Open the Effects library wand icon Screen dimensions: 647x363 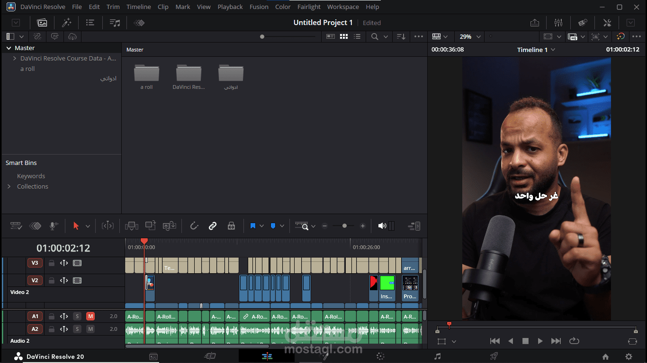pyautogui.click(x=66, y=23)
